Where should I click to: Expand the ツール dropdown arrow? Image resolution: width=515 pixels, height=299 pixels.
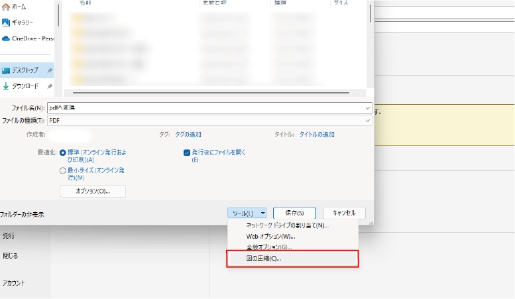(x=263, y=213)
